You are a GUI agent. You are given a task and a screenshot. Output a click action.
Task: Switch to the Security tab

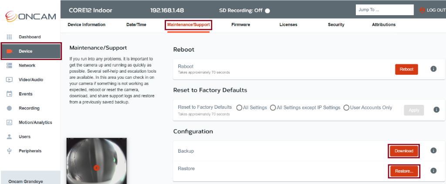click(x=336, y=25)
